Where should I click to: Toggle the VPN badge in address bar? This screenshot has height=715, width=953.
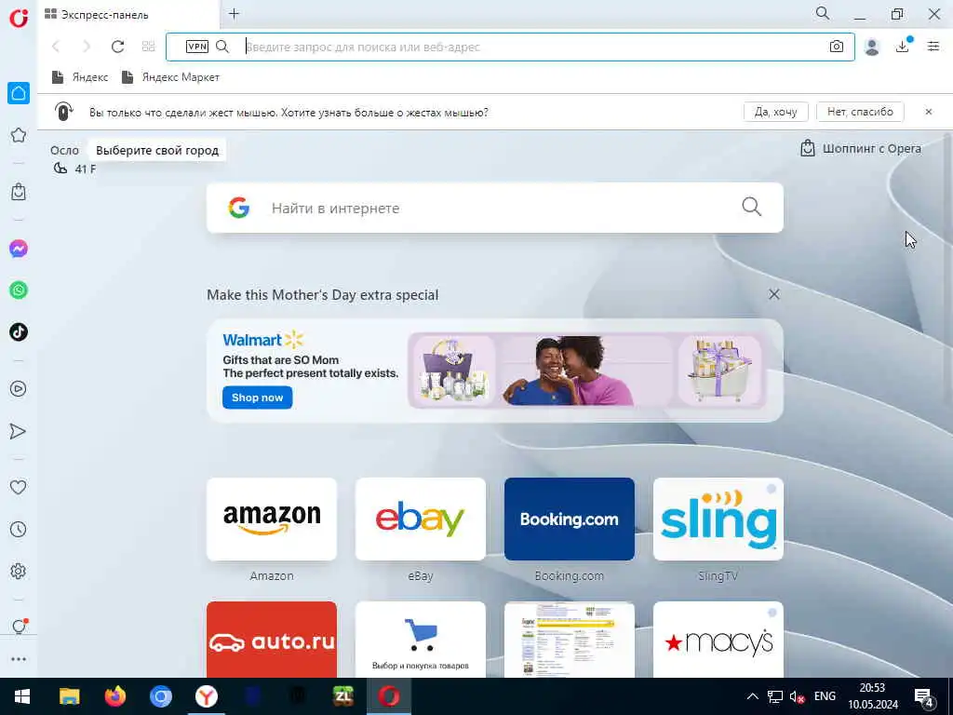(197, 47)
